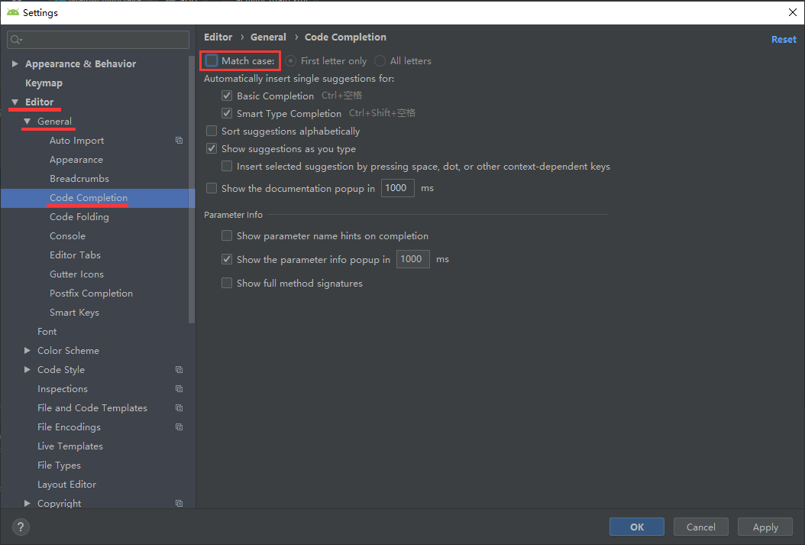Click the settings search field
Image resolution: width=805 pixels, height=545 pixels.
click(x=98, y=40)
